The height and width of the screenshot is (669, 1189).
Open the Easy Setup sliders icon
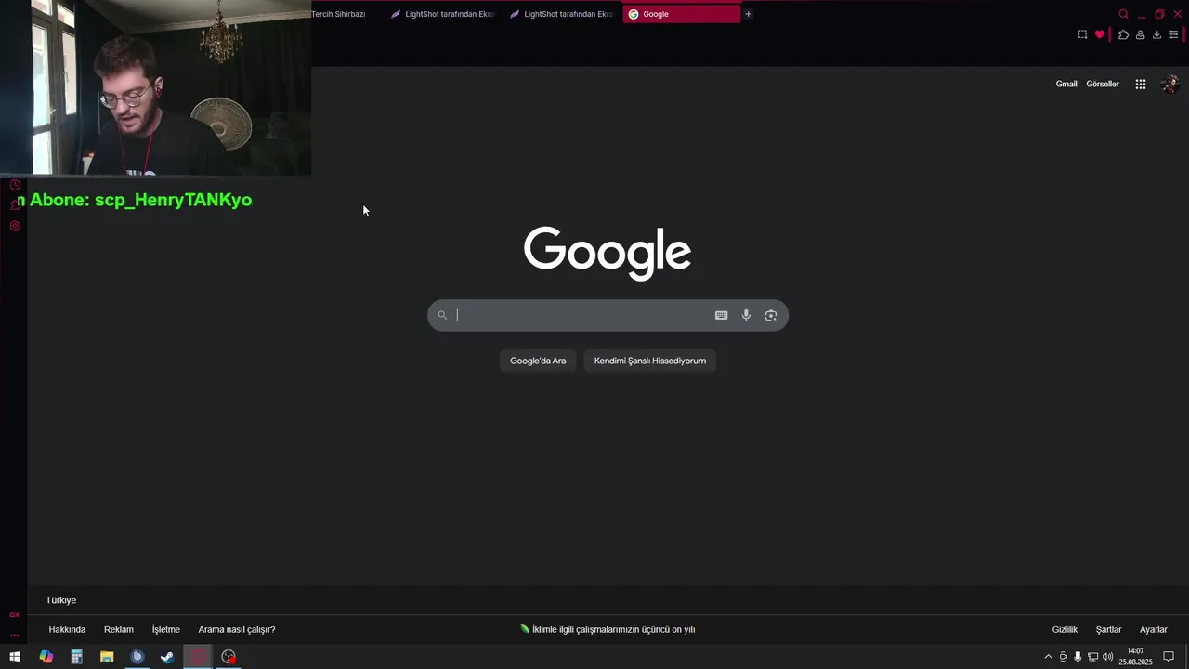(x=1173, y=34)
